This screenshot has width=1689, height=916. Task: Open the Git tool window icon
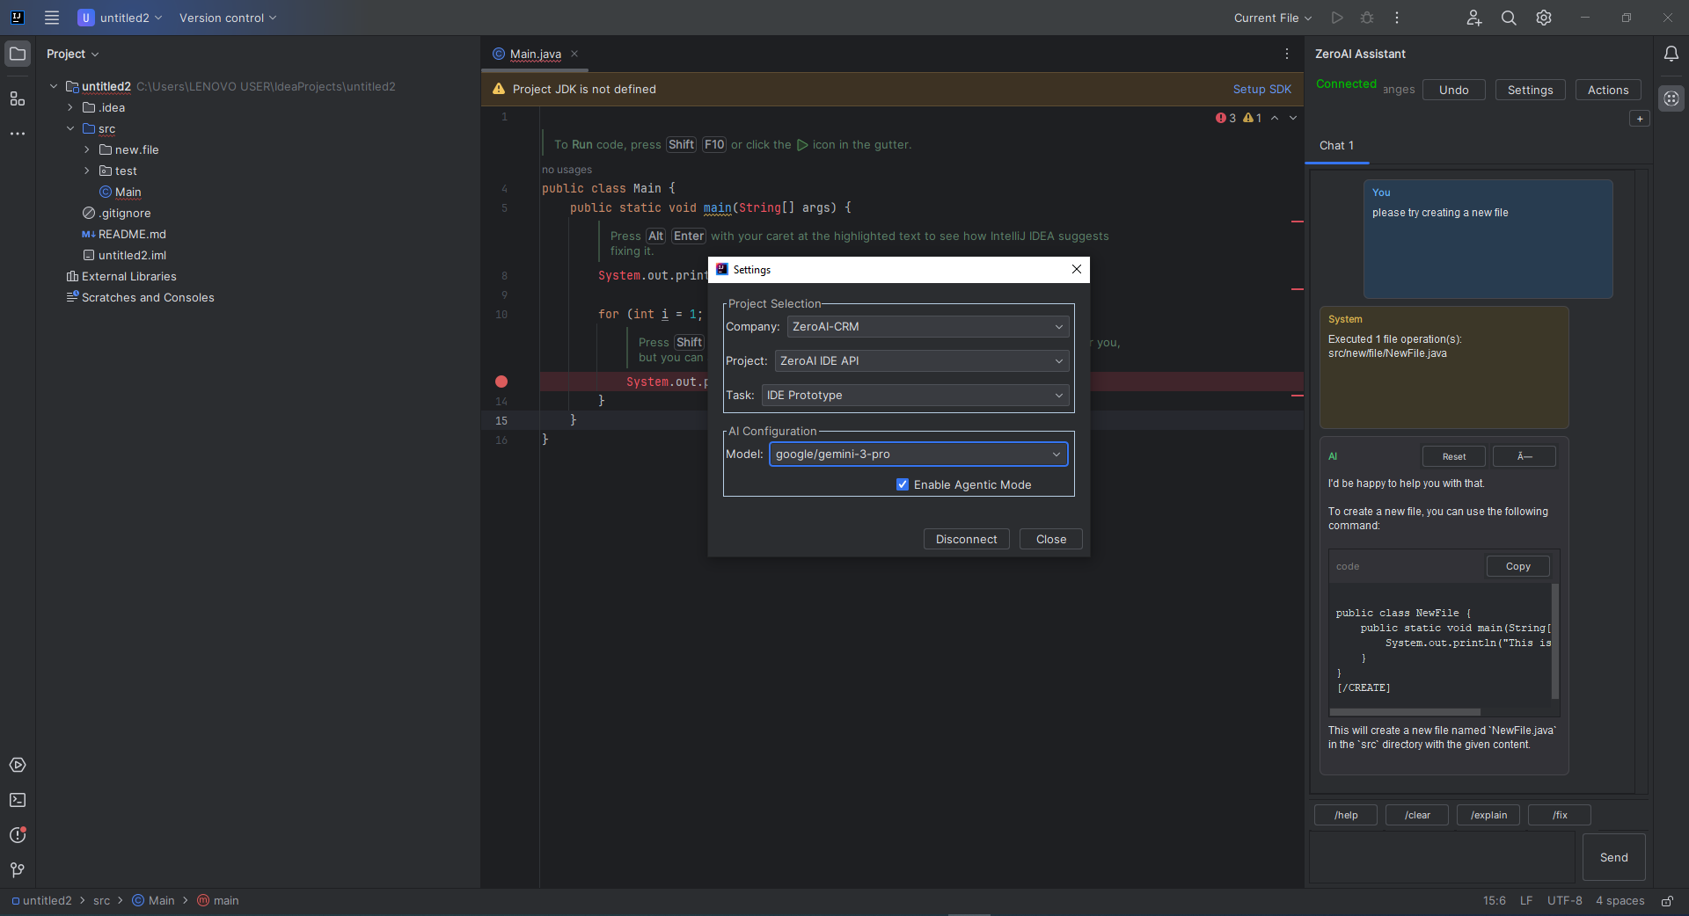(18, 869)
